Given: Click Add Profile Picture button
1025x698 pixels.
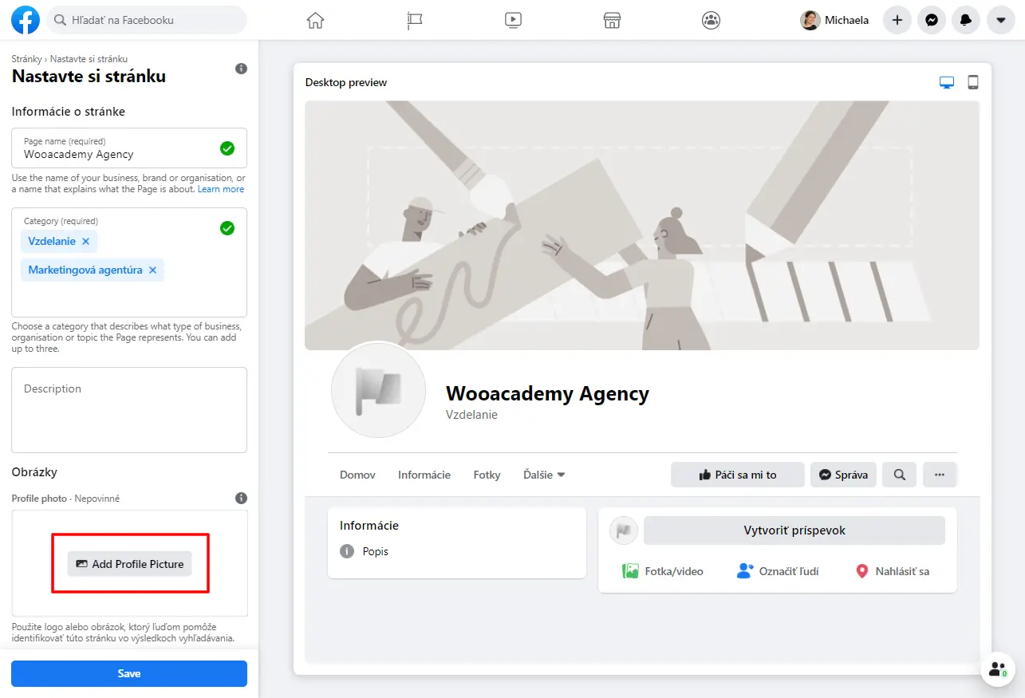Looking at the screenshot, I should coord(130,564).
